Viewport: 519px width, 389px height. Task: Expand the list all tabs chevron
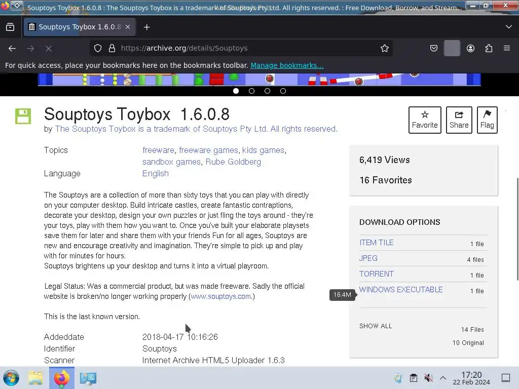[x=509, y=27]
